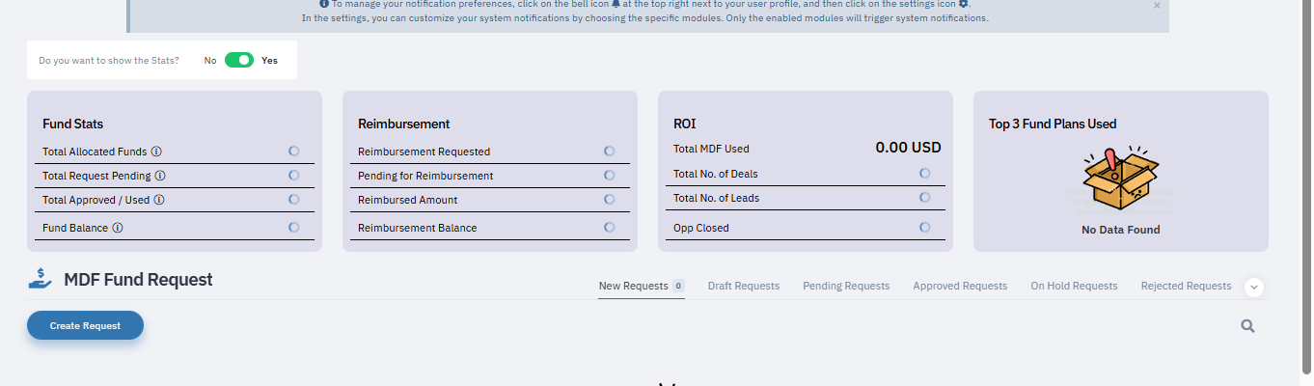Click info icon beside Fund Balance
The image size is (1314, 386).
[x=118, y=228]
